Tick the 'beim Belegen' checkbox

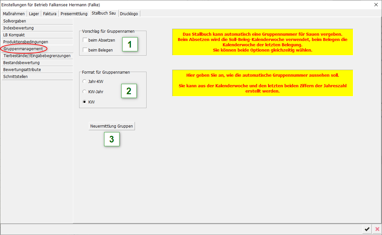85,50
